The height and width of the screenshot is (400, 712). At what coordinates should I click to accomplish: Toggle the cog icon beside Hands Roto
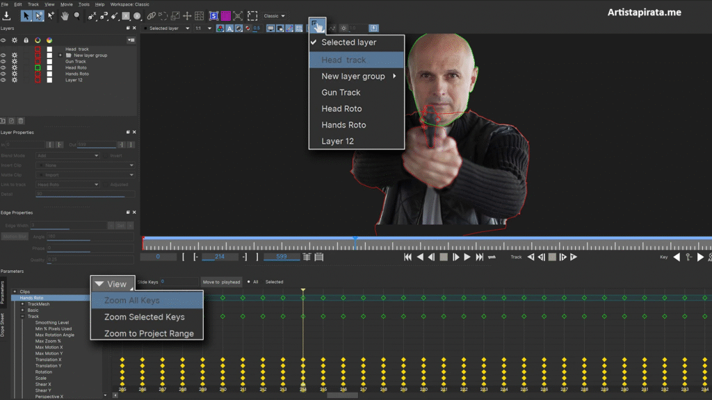(x=15, y=74)
